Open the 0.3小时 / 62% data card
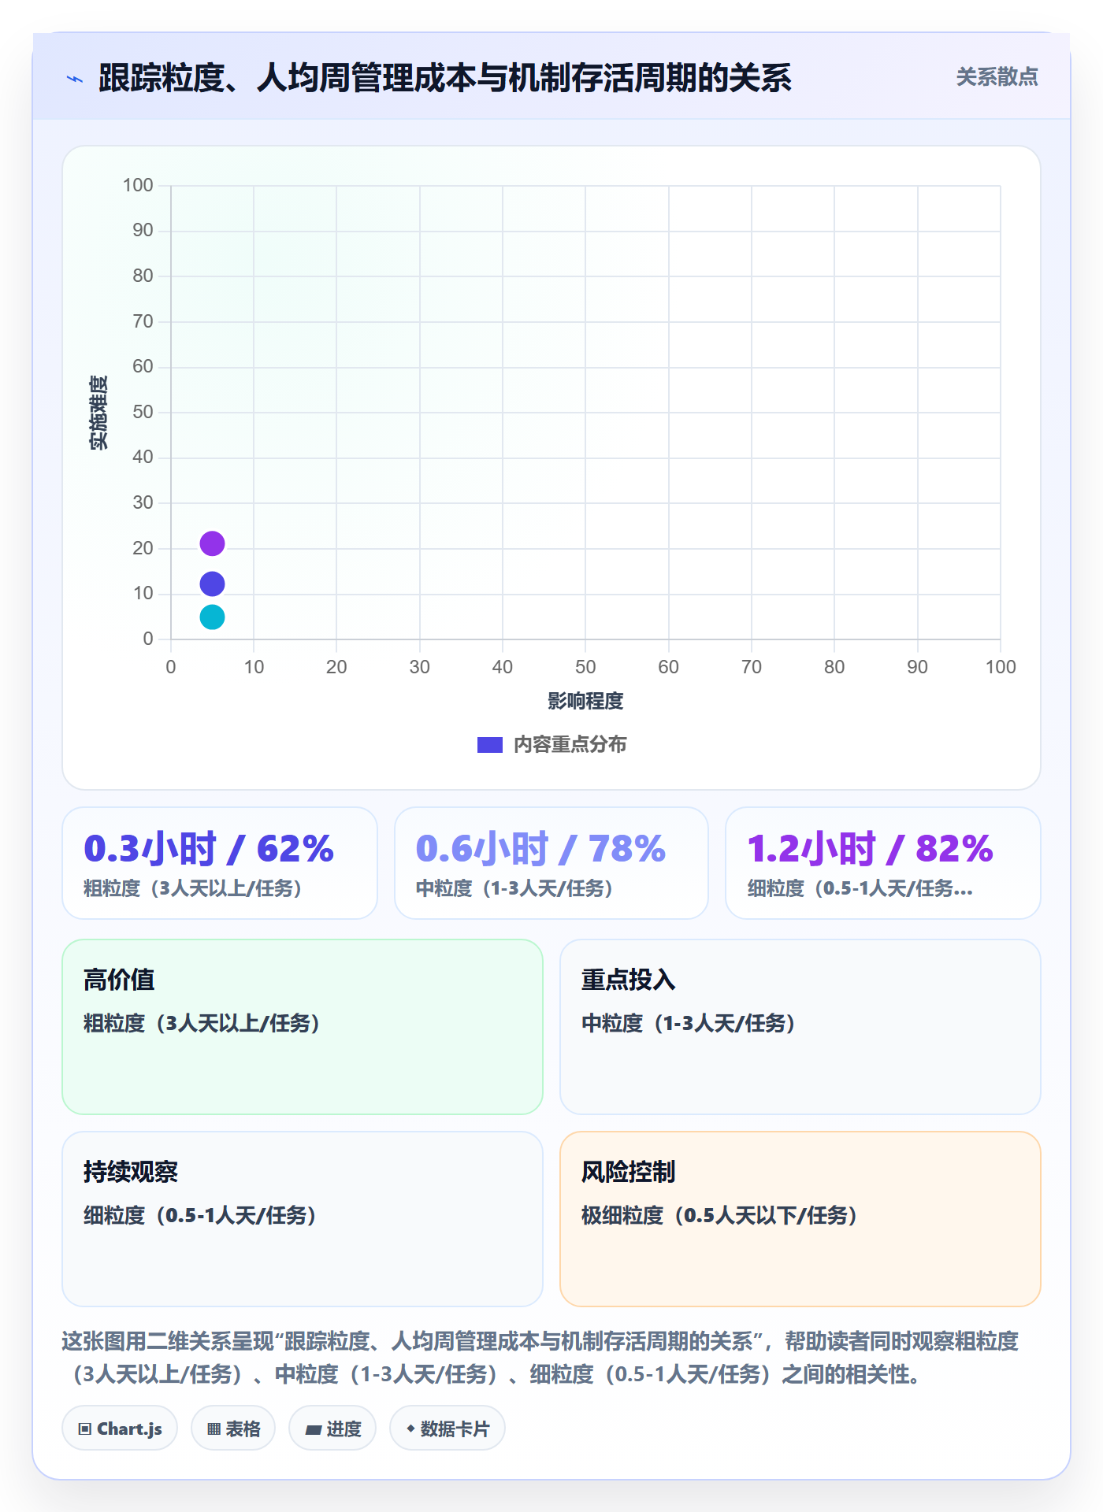 220,863
